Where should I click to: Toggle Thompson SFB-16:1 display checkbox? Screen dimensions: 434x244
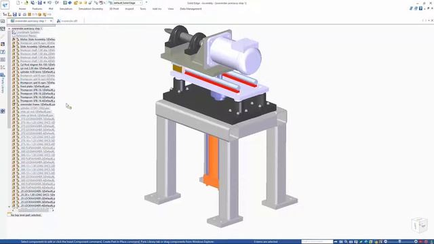(x=14, y=90)
